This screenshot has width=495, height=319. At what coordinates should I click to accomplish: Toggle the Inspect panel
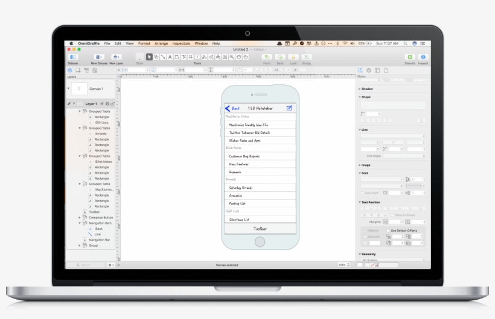(x=423, y=57)
